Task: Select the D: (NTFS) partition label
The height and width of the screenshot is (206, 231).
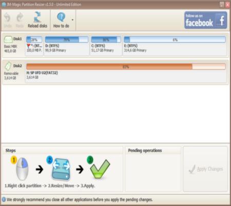Action: (52, 46)
